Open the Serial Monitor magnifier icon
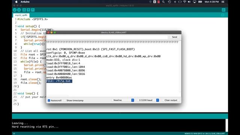The image size is (240, 135). point(223,10)
